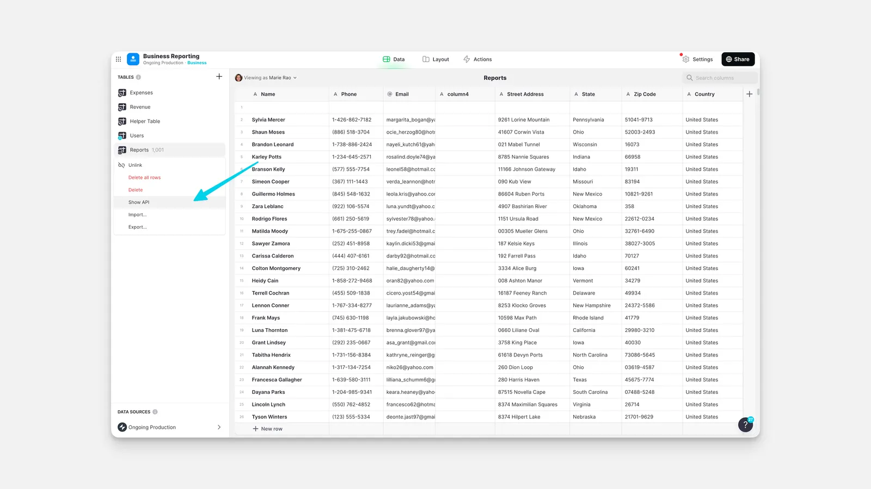Click the New row button
Screen dimensions: 871x489
[x=267, y=429]
